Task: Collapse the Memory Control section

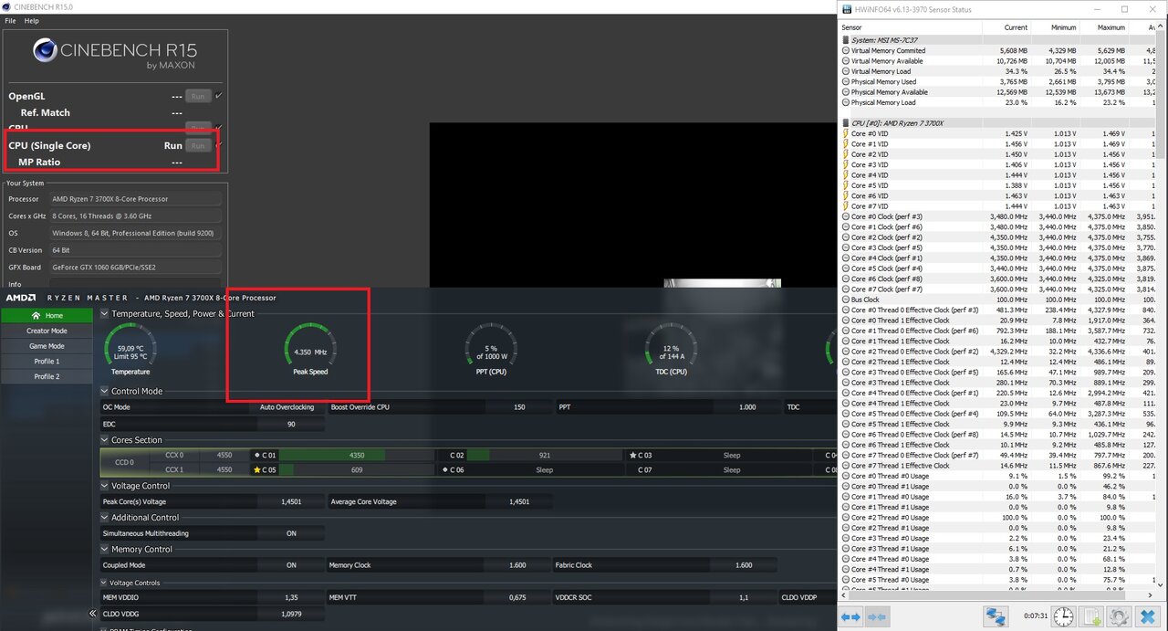Action: coord(104,549)
